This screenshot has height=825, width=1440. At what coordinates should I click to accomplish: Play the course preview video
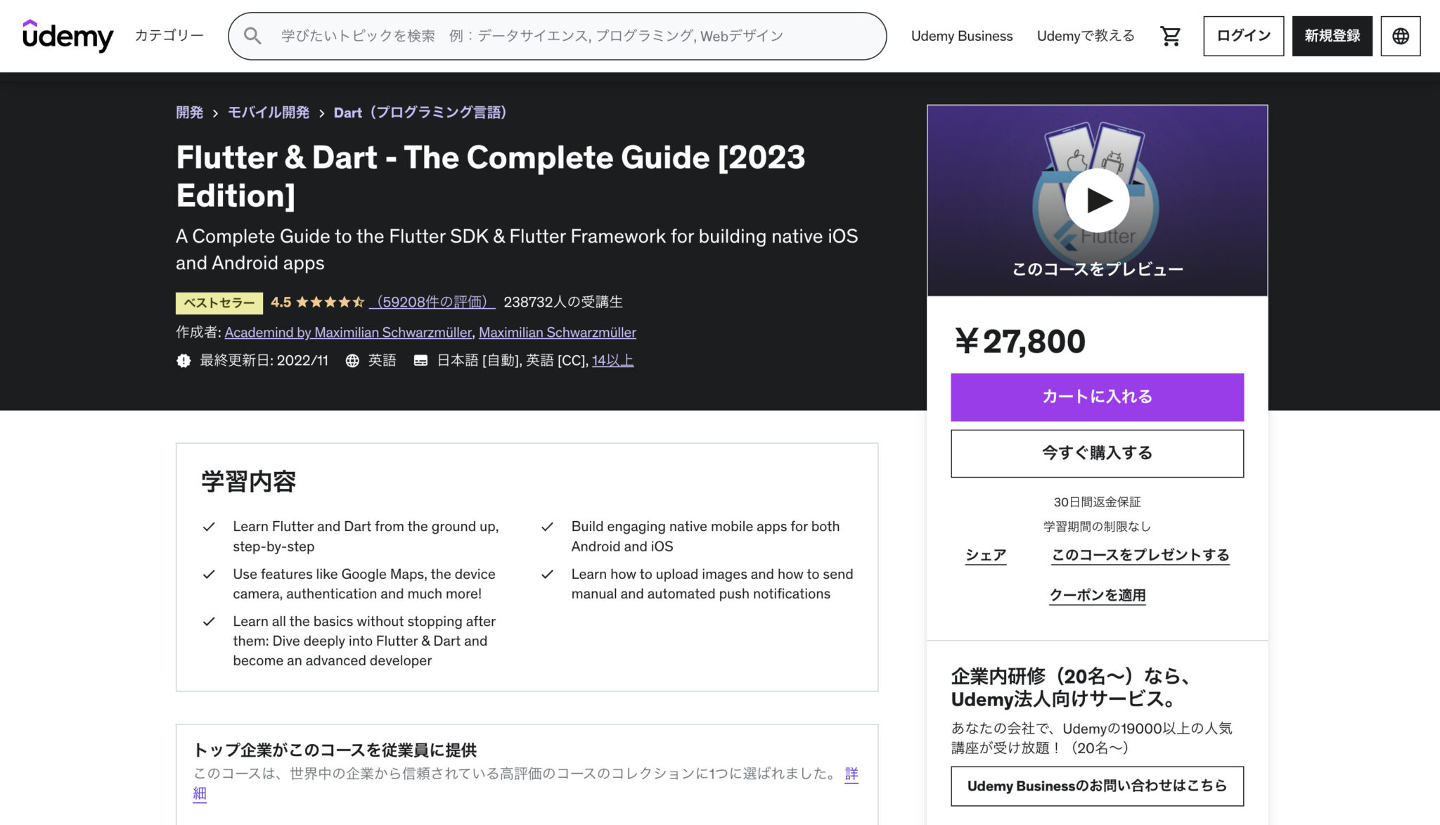pos(1098,200)
